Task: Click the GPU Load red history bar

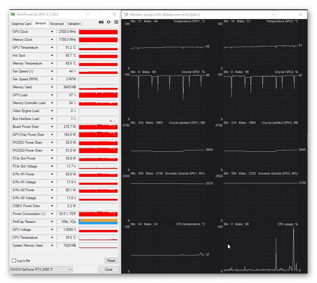Action: (x=98, y=95)
